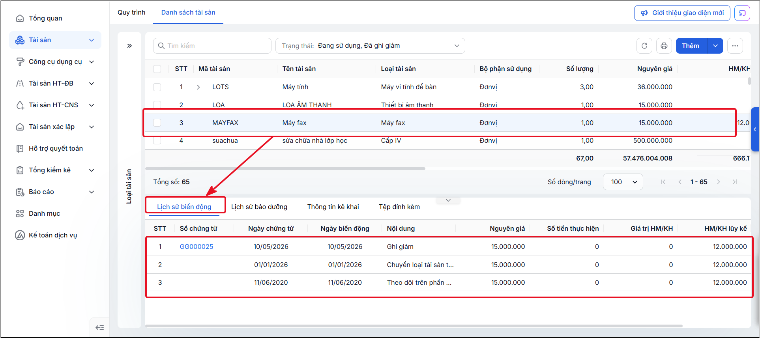Open the Thêm button dropdown arrow
760x338 pixels.
click(715, 46)
